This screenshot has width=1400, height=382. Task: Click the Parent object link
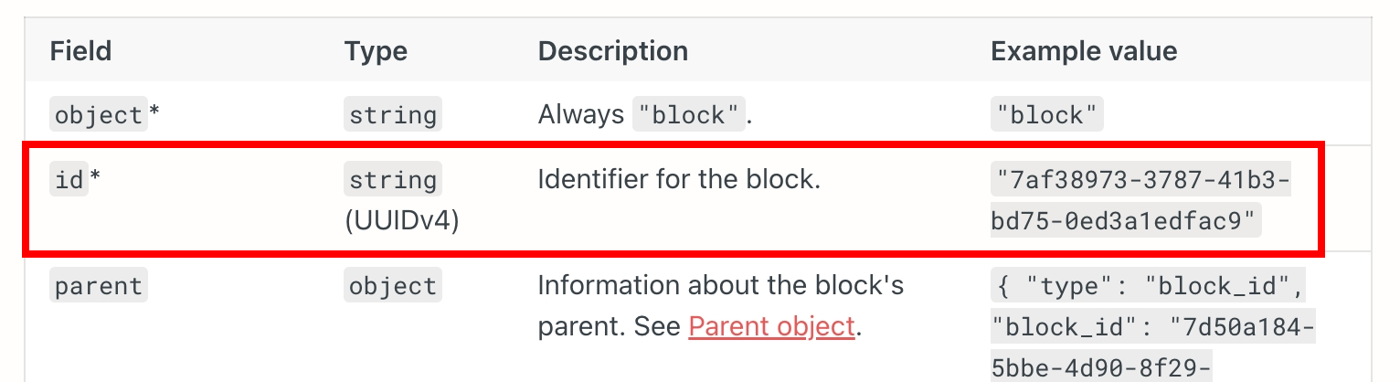(771, 326)
